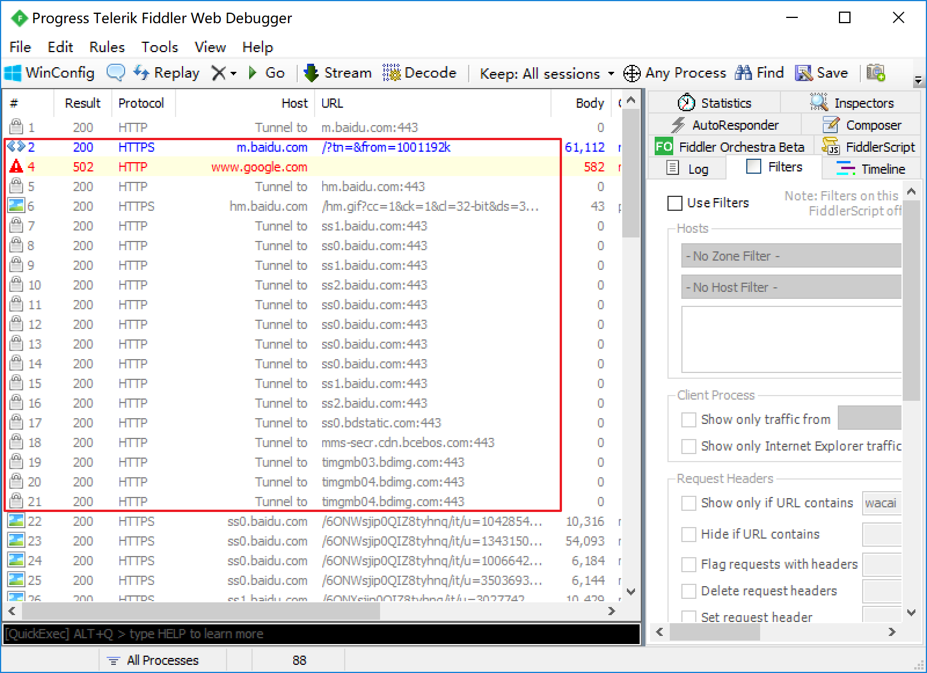The height and width of the screenshot is (673, 927).
Task: Click the hosts filter text box
Action: pyautogui.click(x=791, y=339)
